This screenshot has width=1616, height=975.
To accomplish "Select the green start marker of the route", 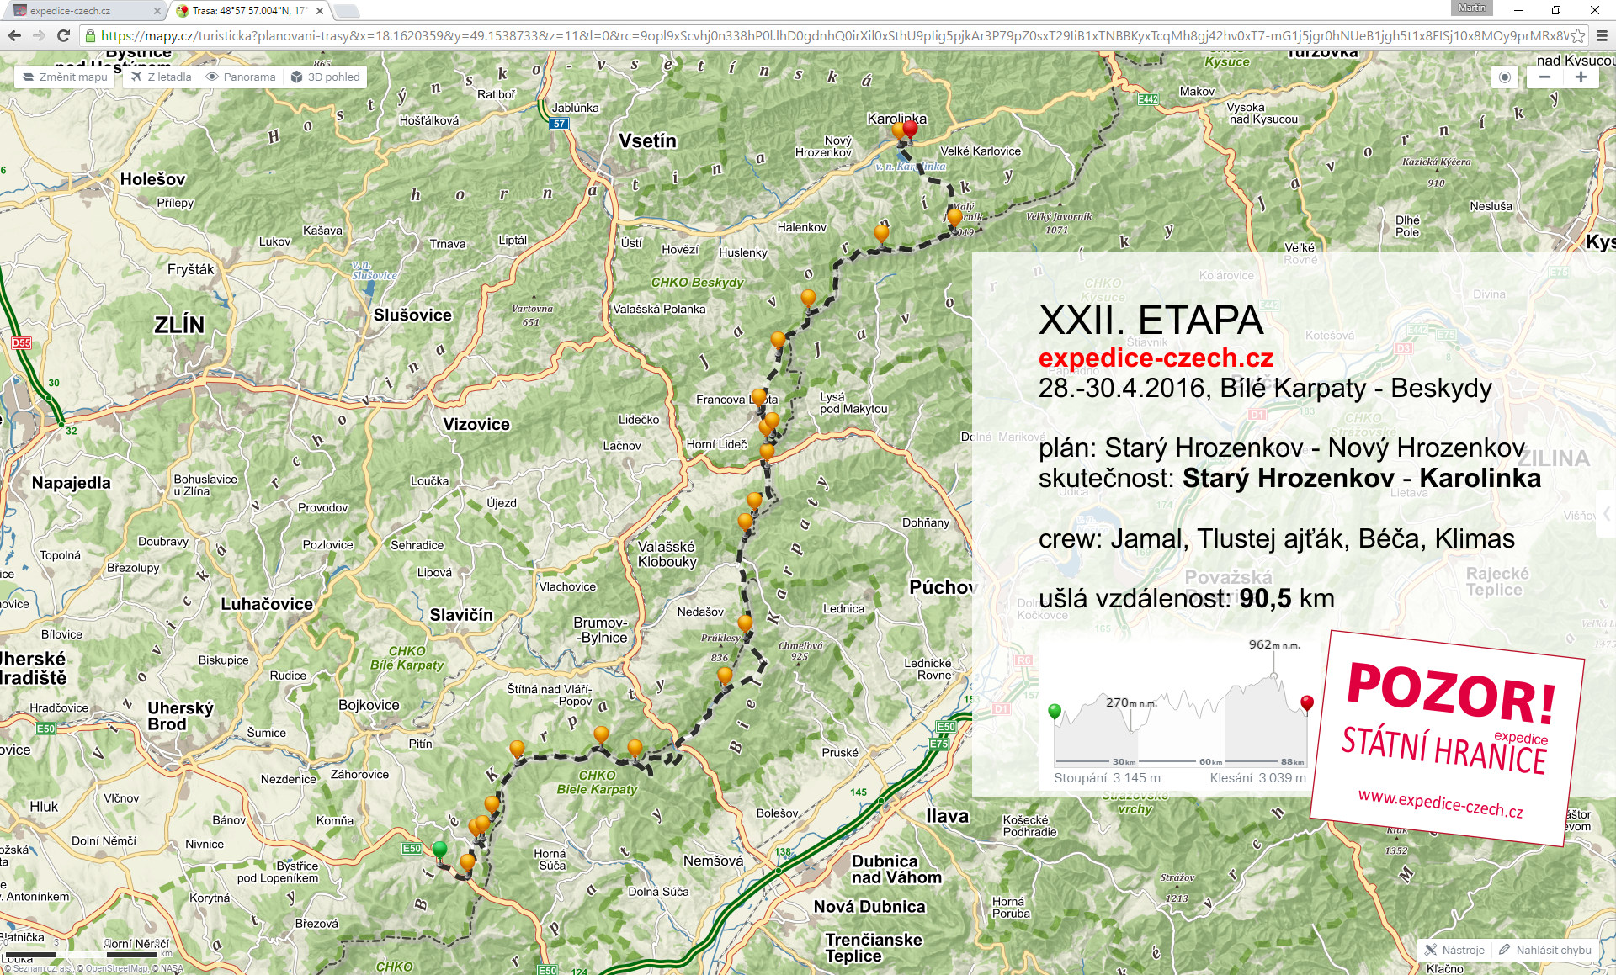I will pos(439,850).
